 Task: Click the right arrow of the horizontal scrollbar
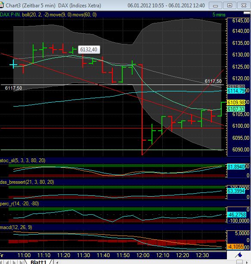coord(247,262)
